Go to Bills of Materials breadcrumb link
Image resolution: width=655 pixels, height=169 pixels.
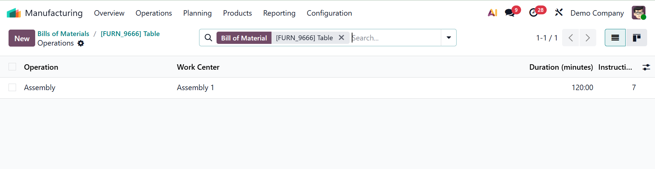pyautogui.click(x=63, y=34)
